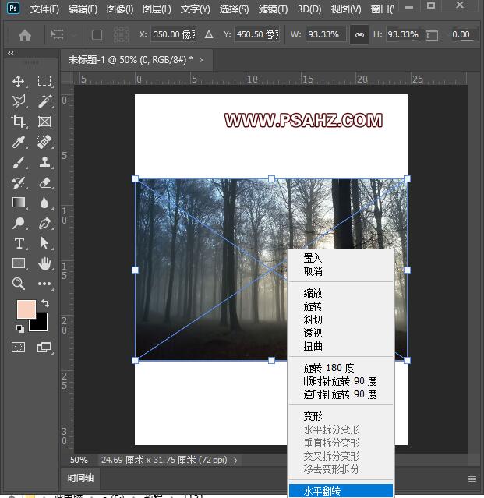The image size is (484, 498).
Task: Click the transform tool preset icon
Action: [57, 34]
